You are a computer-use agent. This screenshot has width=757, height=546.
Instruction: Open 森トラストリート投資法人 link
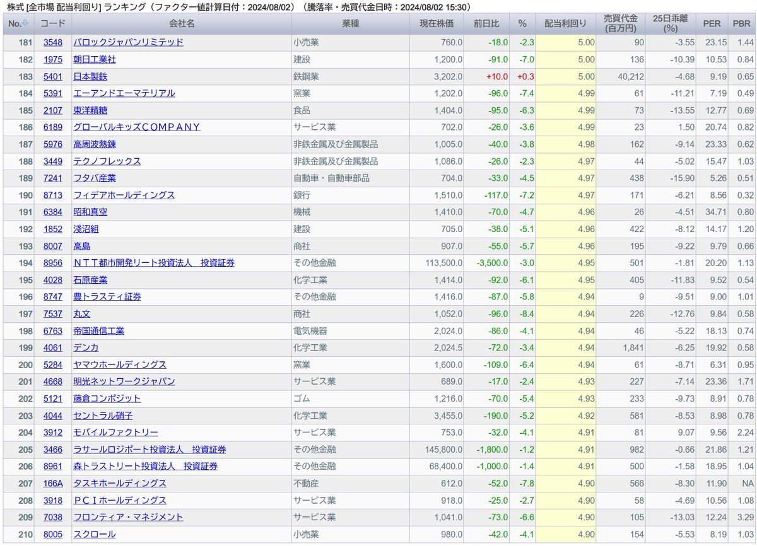(x=146, y=467)
